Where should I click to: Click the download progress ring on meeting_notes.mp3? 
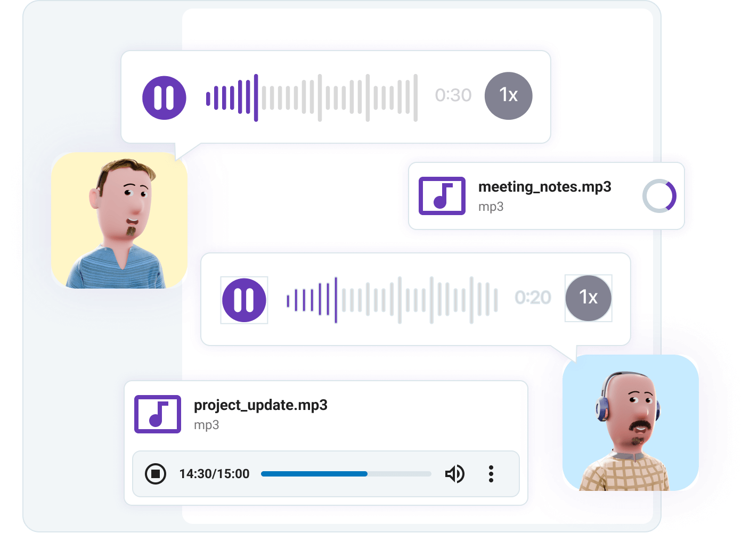[x=659, y=196]
